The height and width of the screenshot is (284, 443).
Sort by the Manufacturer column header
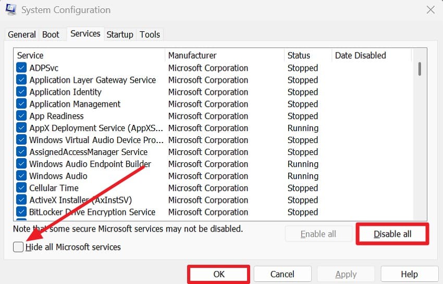[x=225, y=55]
